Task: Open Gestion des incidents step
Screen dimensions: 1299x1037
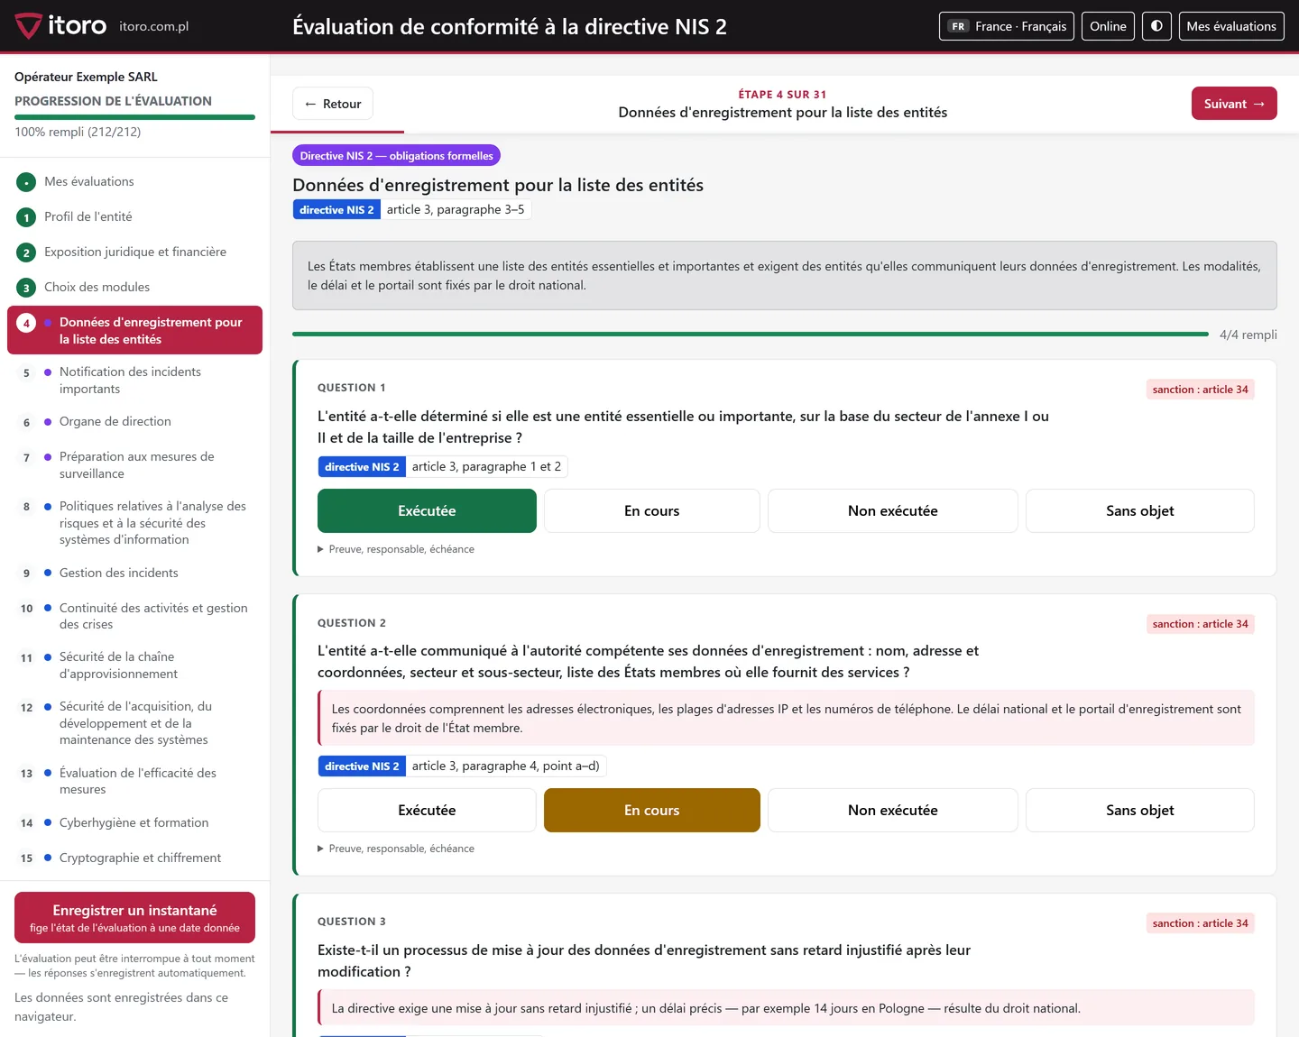Action: [x=134, y=573]
